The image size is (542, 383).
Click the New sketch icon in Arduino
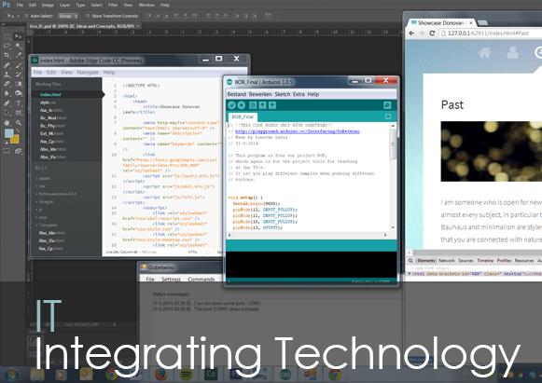(253, 105)
